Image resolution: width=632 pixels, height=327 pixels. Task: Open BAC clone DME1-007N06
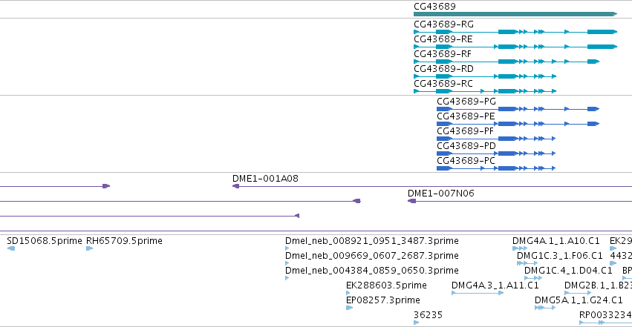[520, 201]
